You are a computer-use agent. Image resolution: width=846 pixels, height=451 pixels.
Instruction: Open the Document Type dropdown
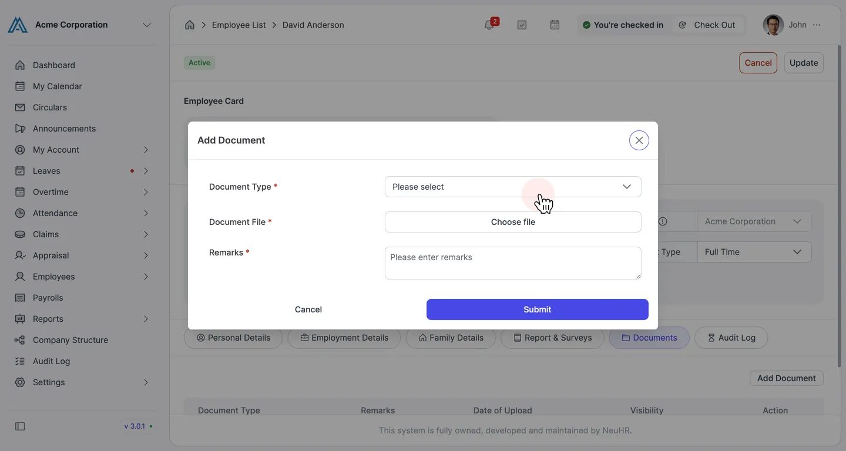(513, 187)
